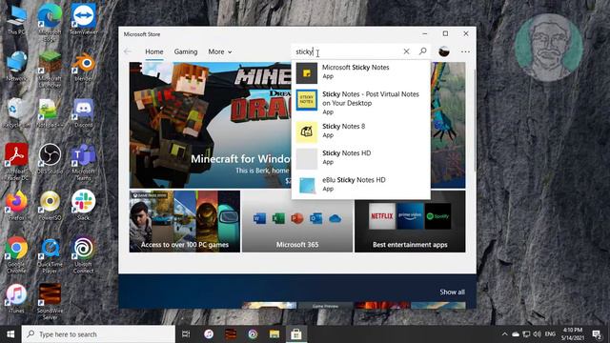Open the Windows Start menu
Image resolution: width=610 pixels, height=343 pixels.
coord(10,334)
